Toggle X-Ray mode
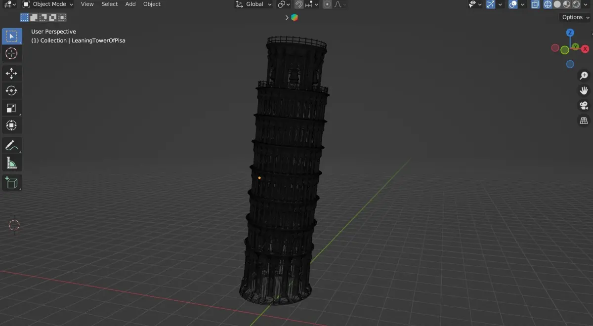Image resolution: width=593 pixels, height=326 pixels. click(x=535, y=4)
